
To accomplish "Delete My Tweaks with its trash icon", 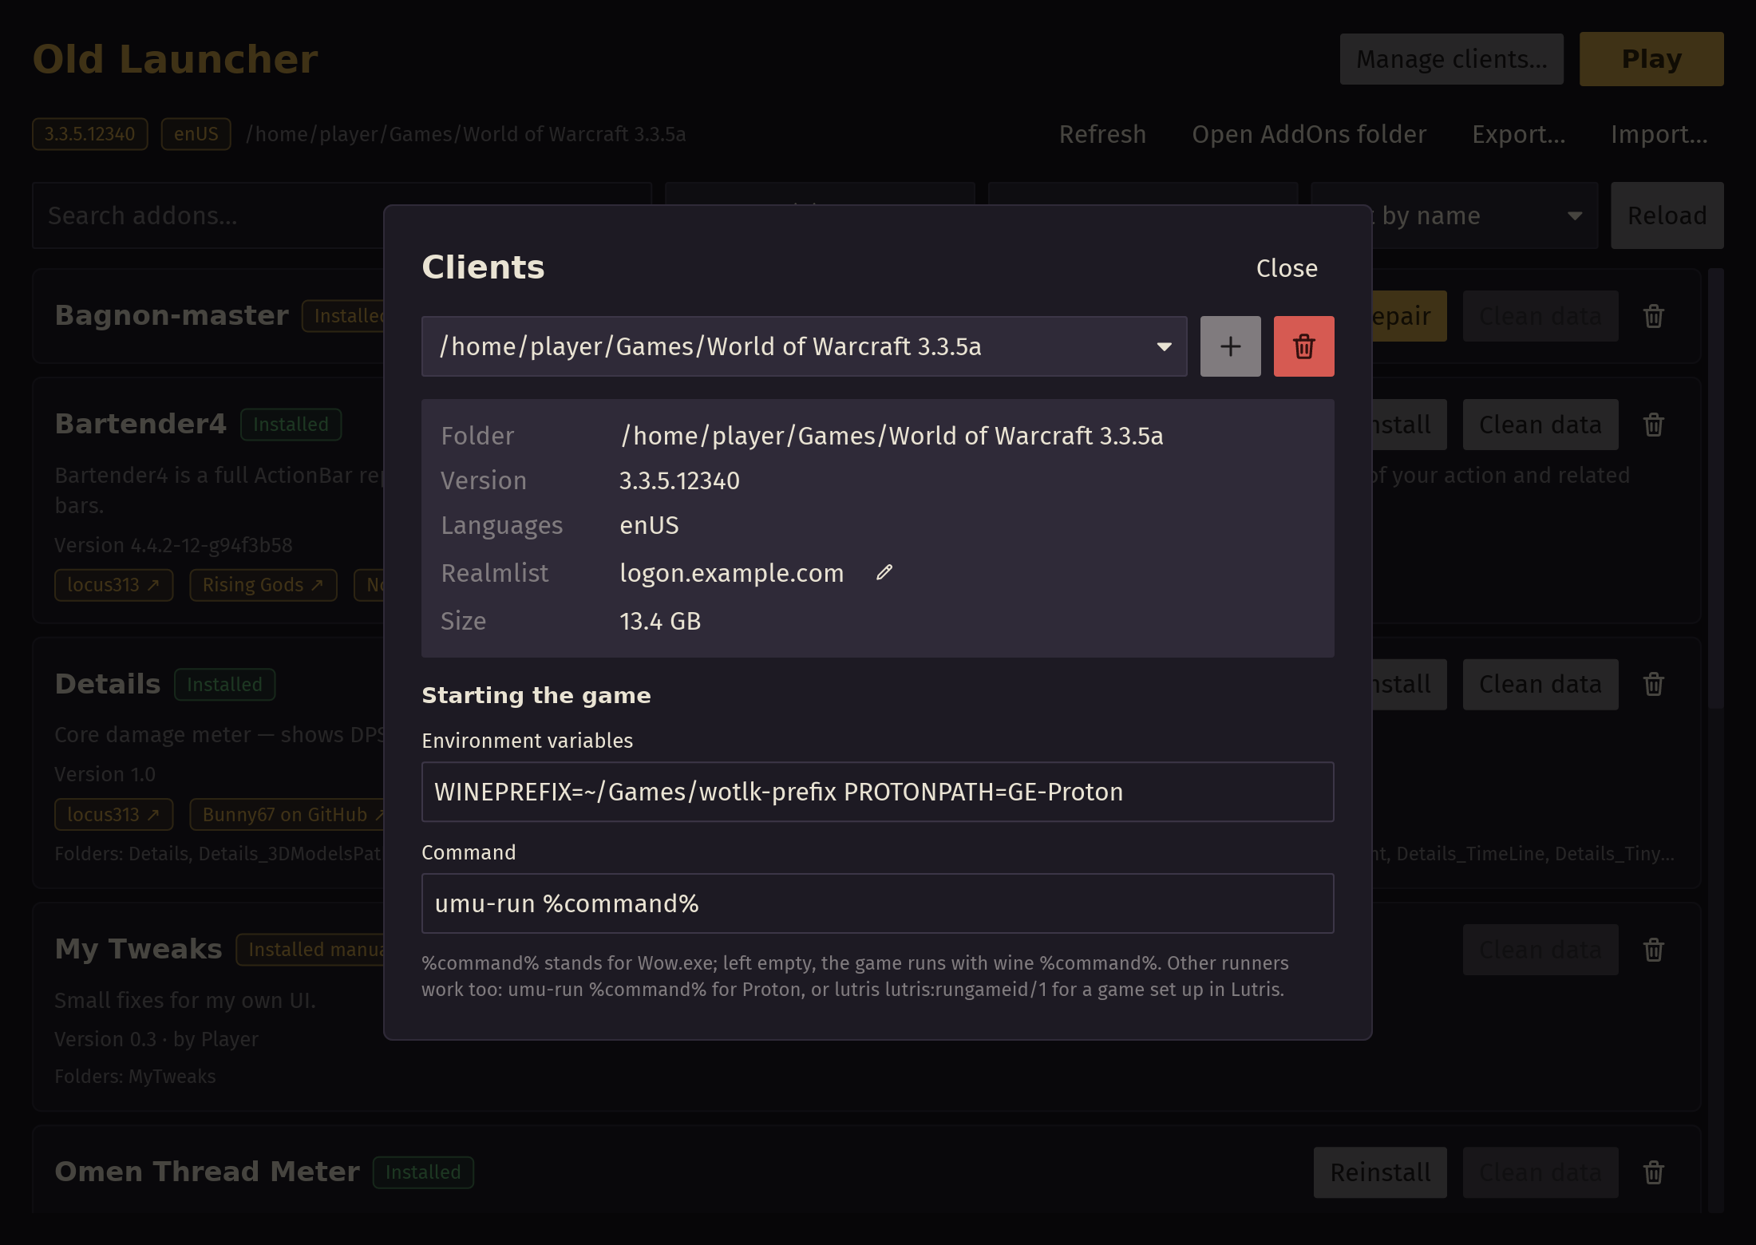I will click(x=1653, y=950).
